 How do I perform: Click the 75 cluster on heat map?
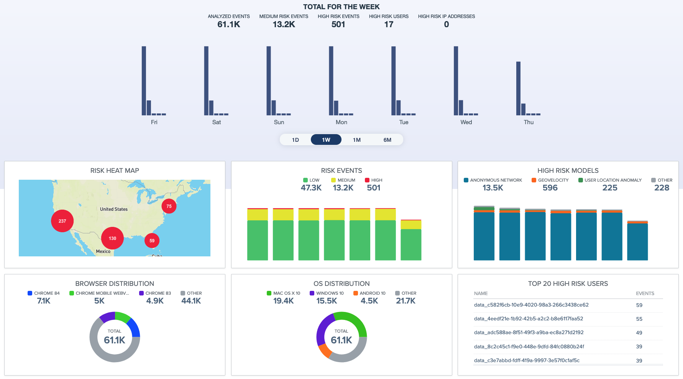[169, 206]
